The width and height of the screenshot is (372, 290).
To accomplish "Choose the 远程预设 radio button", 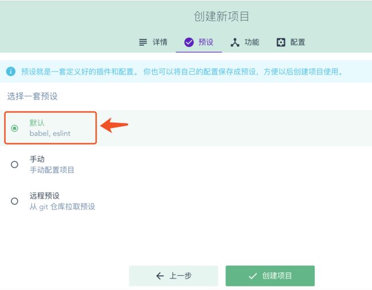I will (x=14, y=201).
